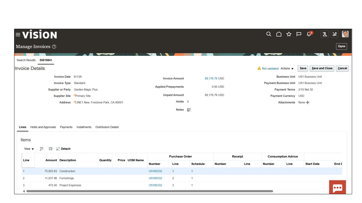Select the Lines tab
Screen dimensions: 362x203
coord(23,127)
